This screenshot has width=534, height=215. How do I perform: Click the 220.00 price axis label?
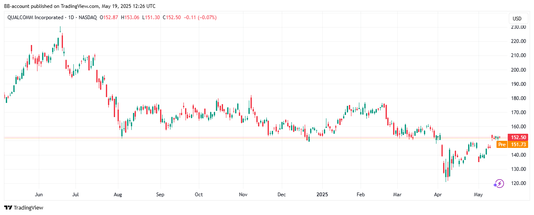click(519, 41)
